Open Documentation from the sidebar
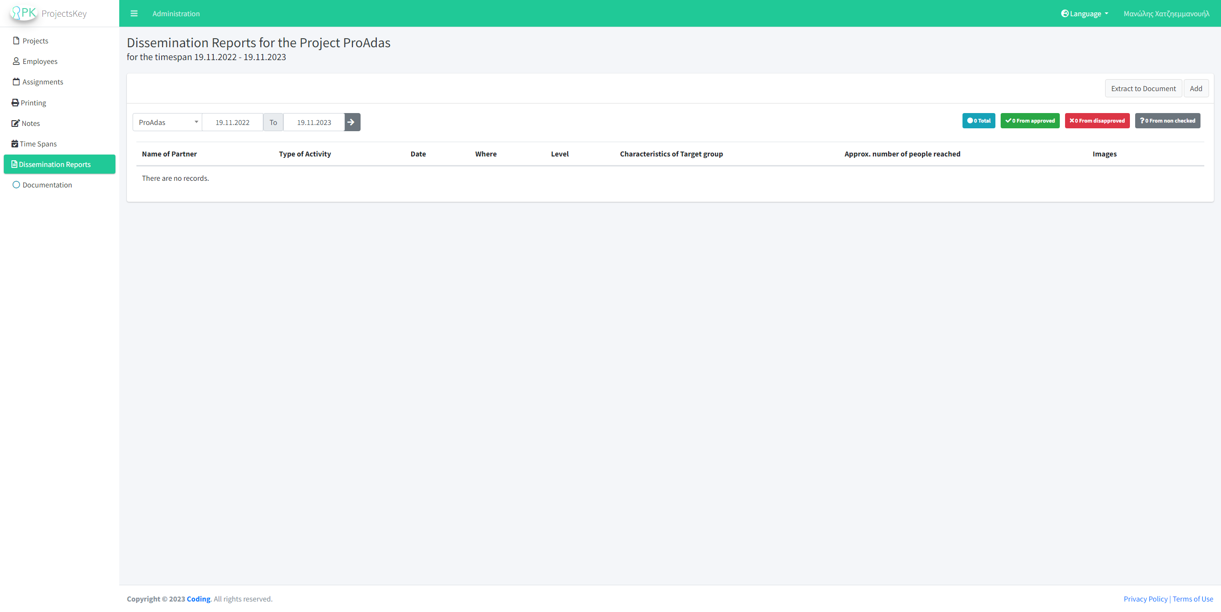This screenshot has width=1221, height=612. pos(47,185)
